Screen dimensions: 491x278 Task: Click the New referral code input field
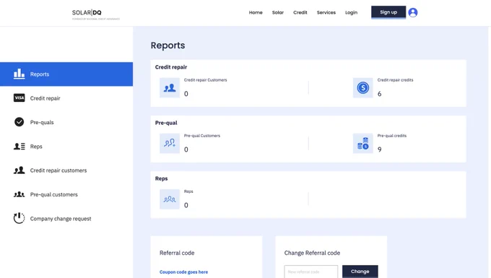[x=311, y=272]
